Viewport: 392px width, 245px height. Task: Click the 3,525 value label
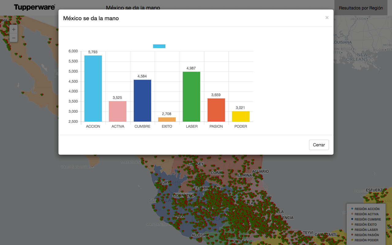(x=118, y=98)
